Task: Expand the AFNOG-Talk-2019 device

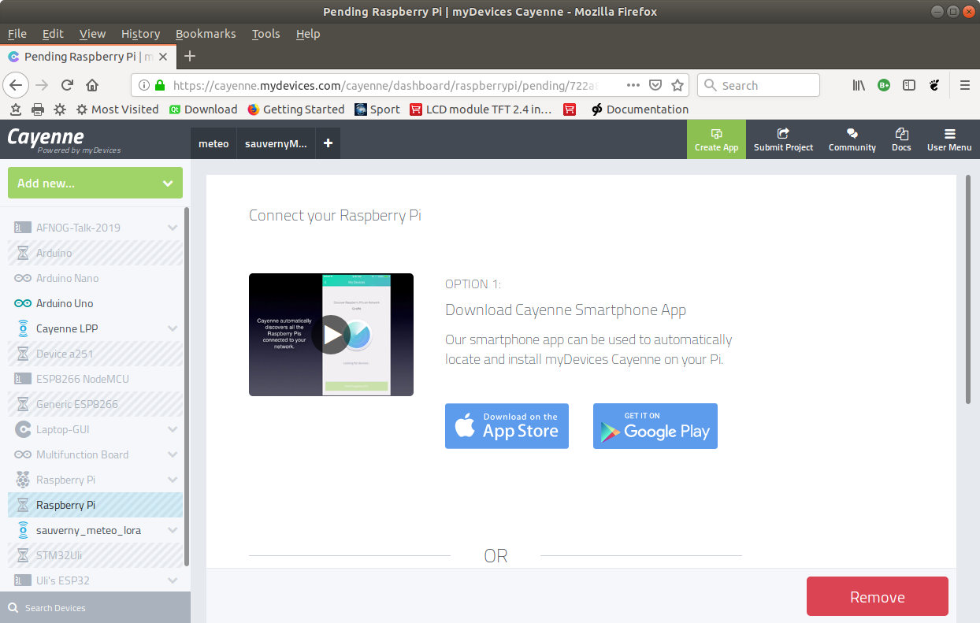Action: coord(173,228)
